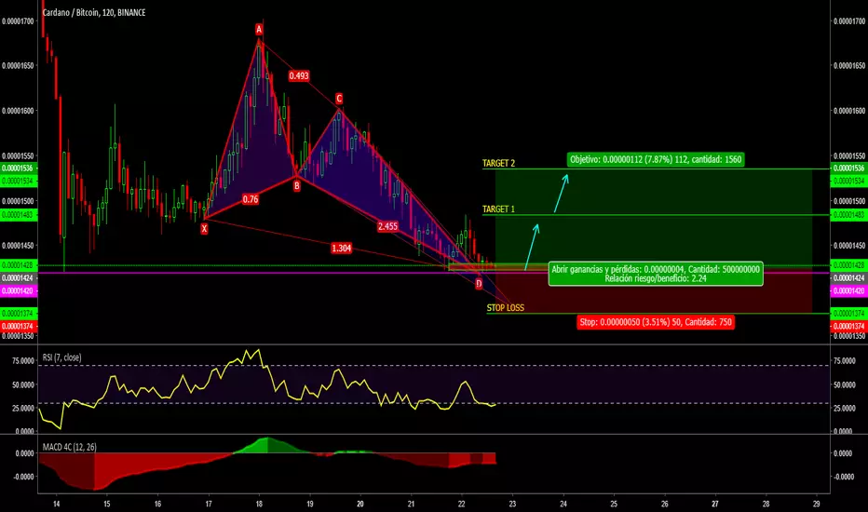Select the green profit zone of long position
868x512 pixels.
click(x=653, y=219)
